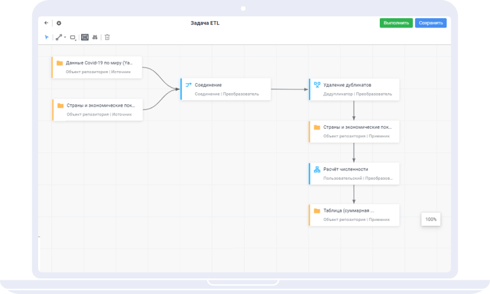Click the green Выполнить button
Image resolution: width=490 pixels, height=294 pixels.
pos(396,23)
